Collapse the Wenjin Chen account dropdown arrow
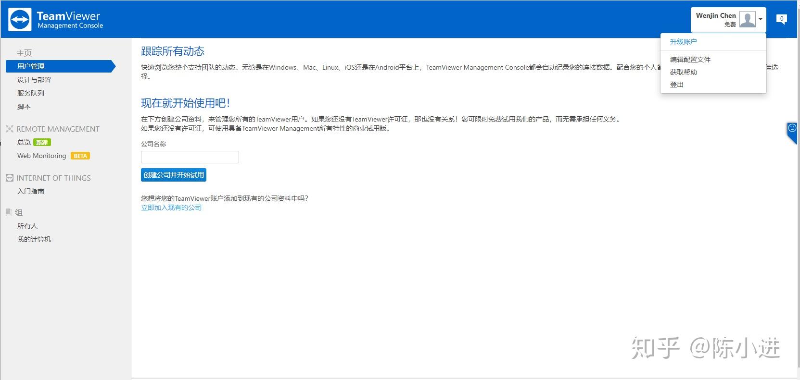Viewport: 800px width, 380px height. [761, 19]
